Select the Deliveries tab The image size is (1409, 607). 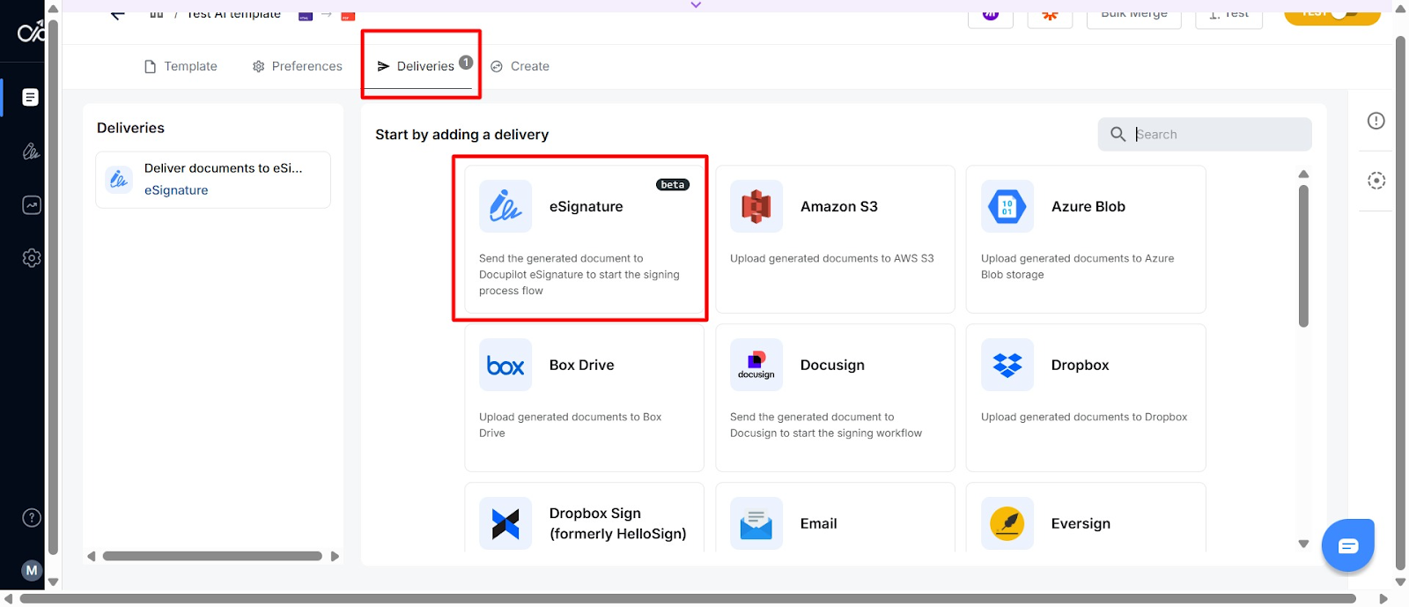point(424,66)
